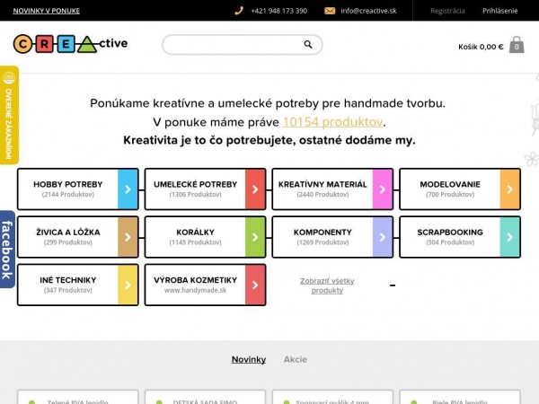This screenshot has height=404, width=539.
Task: Click brown arrow on Živica a lôžka
Action: (128, 237)
